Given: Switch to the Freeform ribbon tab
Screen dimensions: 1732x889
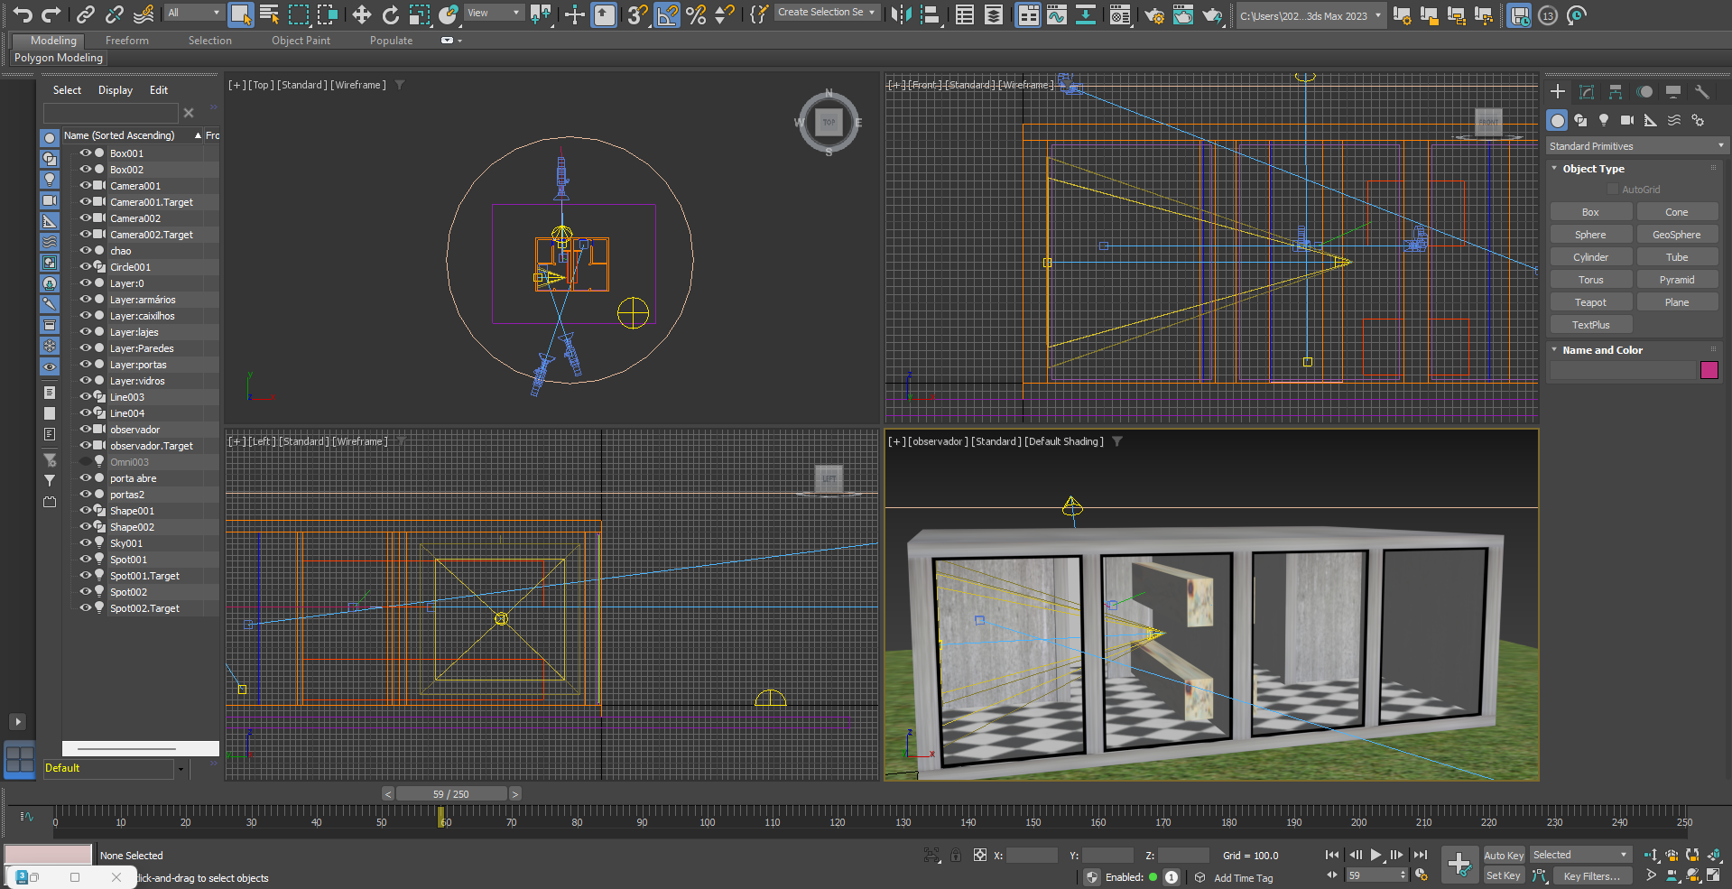Looking at the screenshot, I should 127,41.
